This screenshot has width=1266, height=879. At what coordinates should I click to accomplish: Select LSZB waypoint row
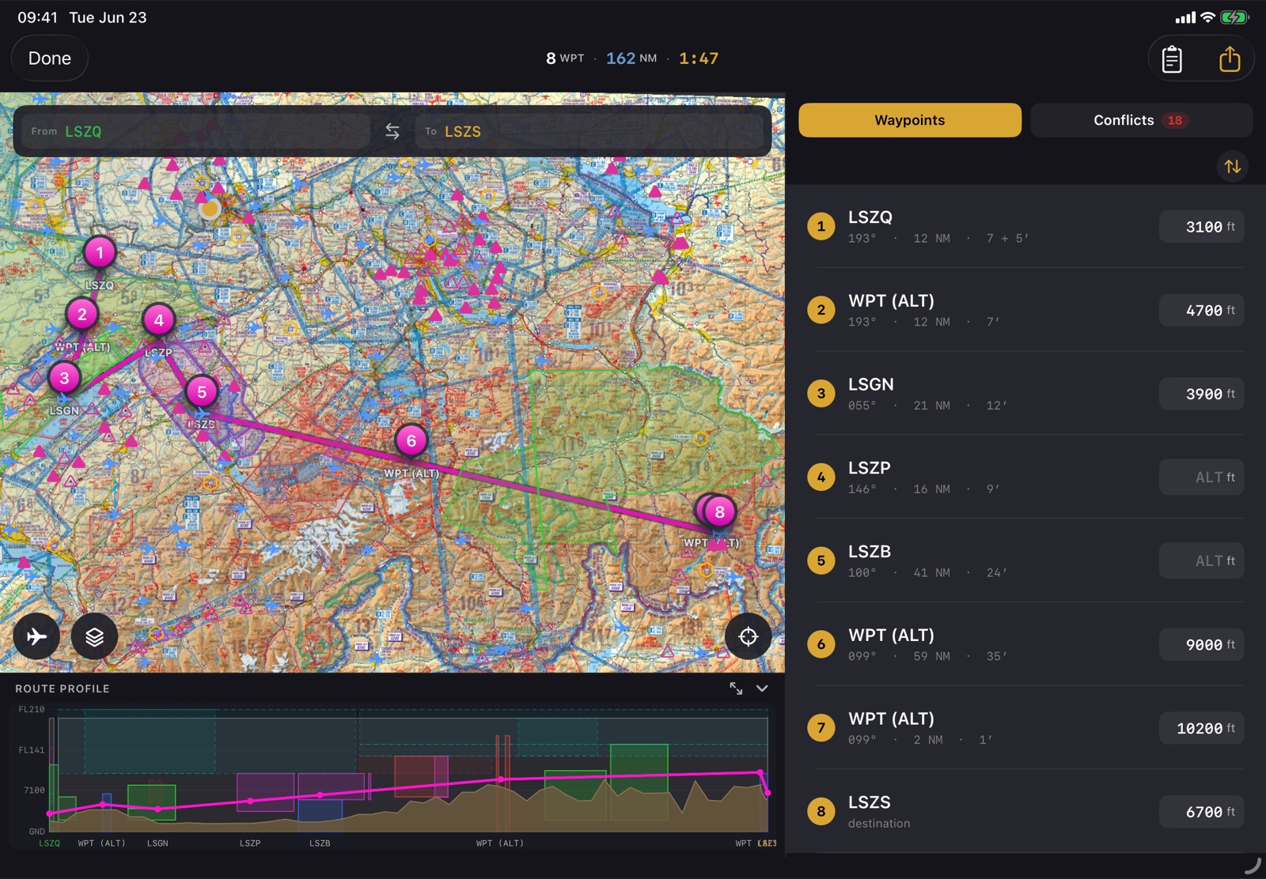pyautogui.click(x=1025, y=560)
